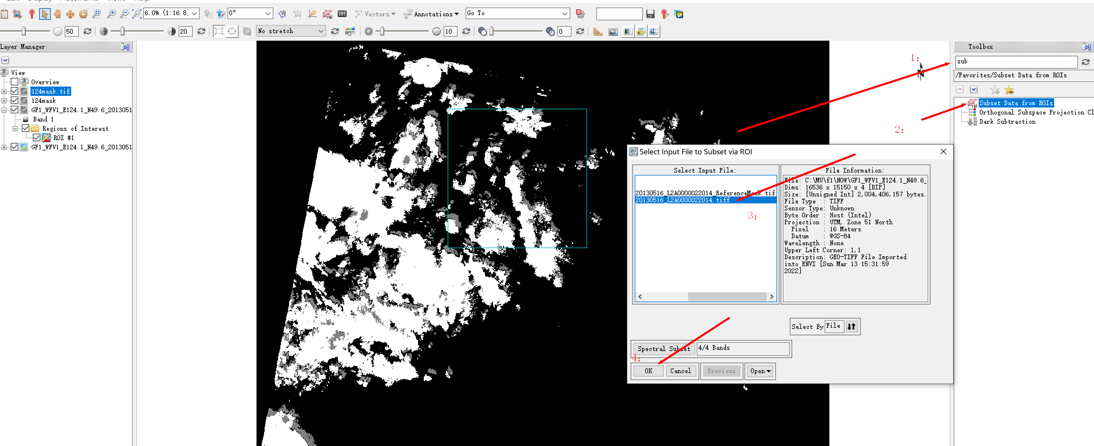Click the Rotate view tool icon
The width and height of the screenshot is (1094, 446).
tap(83, 14)
